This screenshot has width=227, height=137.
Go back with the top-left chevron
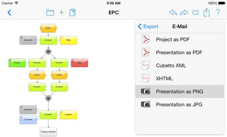[x=9, y=13]
